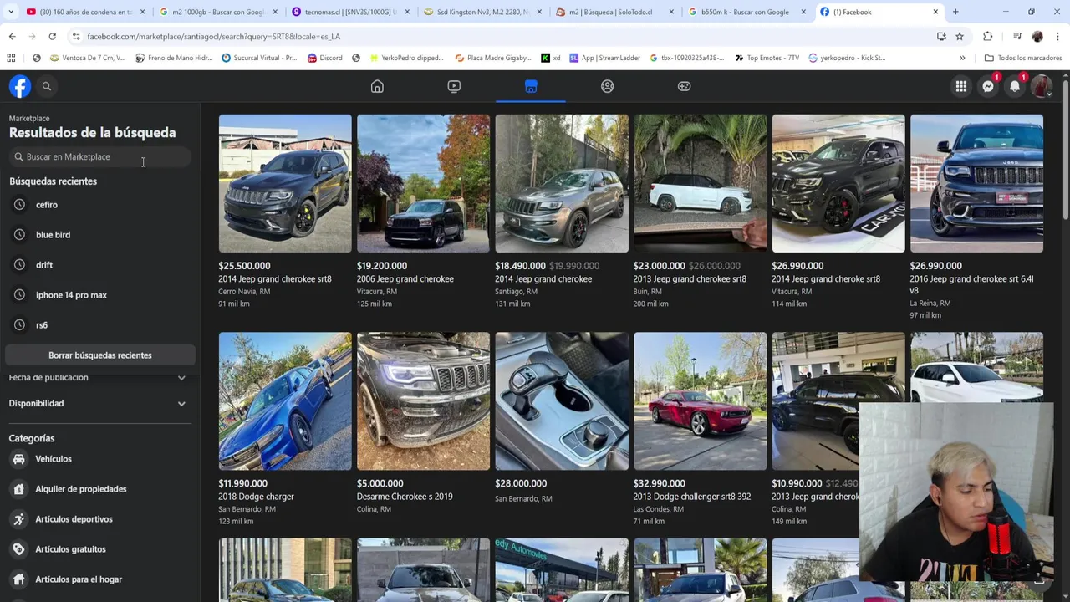Reload the page with the refresh icon
Viewport: 1070px width, 602px height.
click(52, 37)
